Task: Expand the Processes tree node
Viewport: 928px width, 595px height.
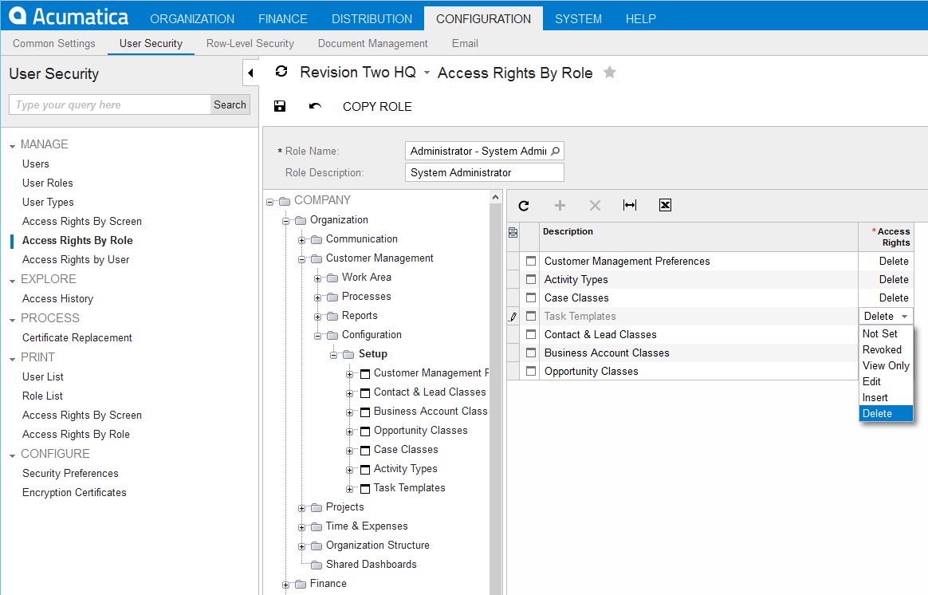Action: pos(318,297)
